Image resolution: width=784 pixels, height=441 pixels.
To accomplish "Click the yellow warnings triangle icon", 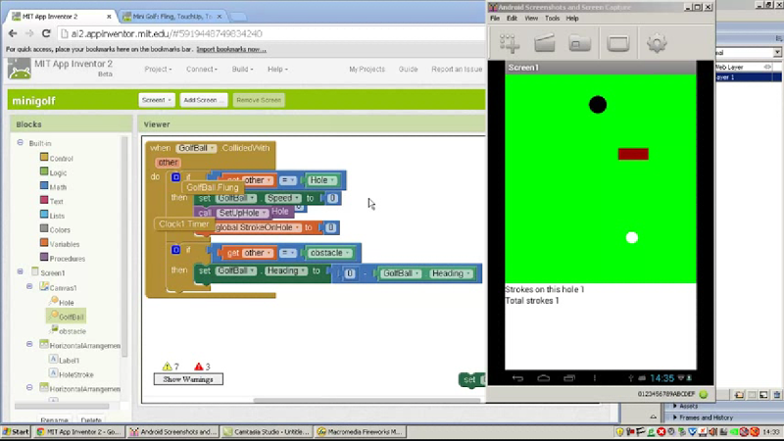I will coord(167,367).
